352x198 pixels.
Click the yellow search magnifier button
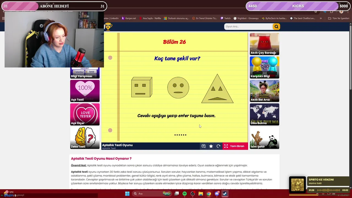pyautogui.click(x=276, y=26)
